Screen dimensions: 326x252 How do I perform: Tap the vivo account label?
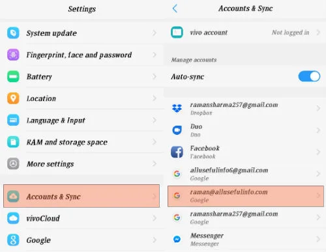click(209, 33)
